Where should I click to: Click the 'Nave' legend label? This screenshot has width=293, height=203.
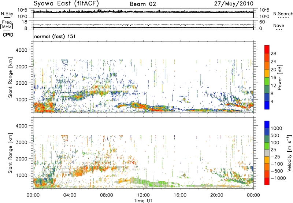click(278, 25)
